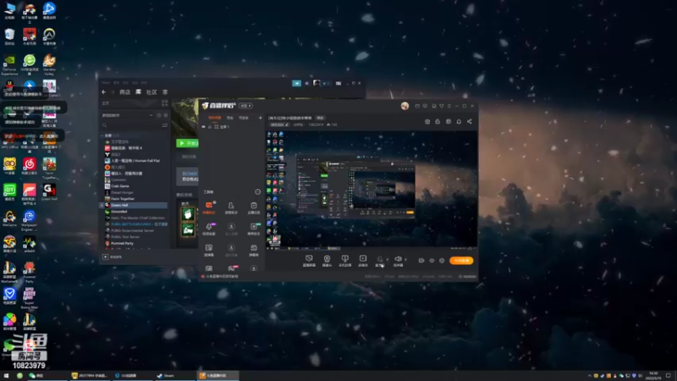
Task: Open the 社区 tab in Steam
Action: coord(151,92)
